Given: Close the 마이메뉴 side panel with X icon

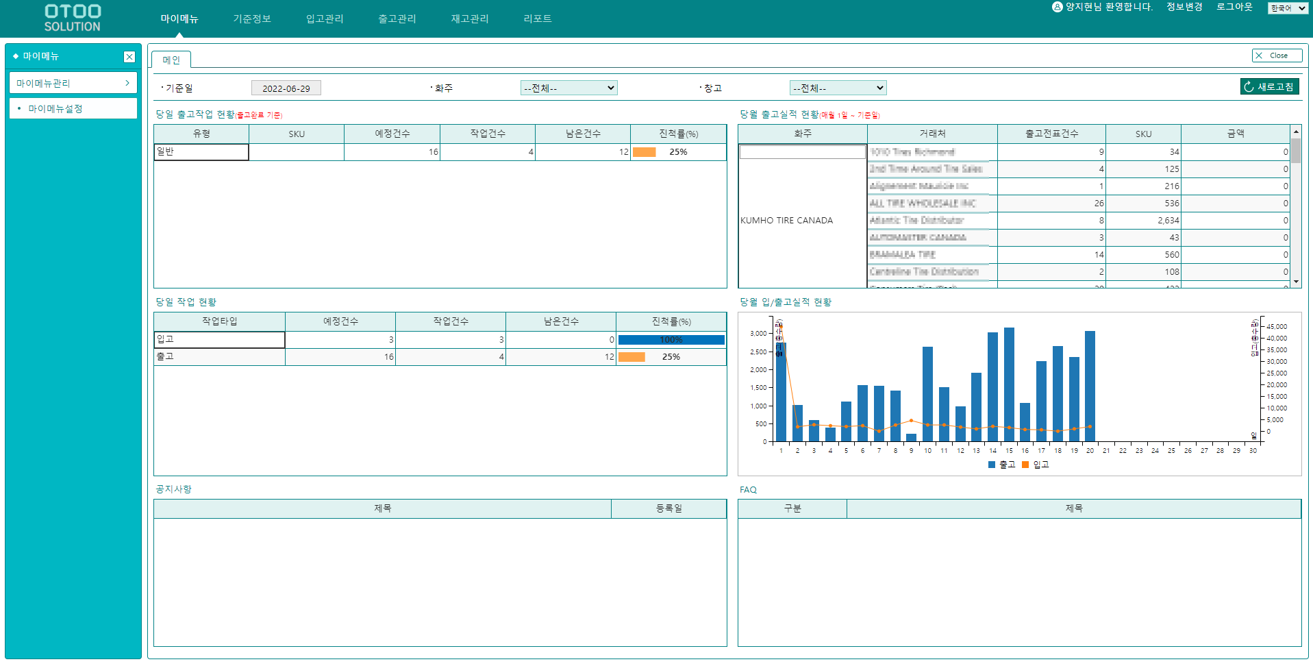Looking at the screenshot, I should (x=129, y=57).
